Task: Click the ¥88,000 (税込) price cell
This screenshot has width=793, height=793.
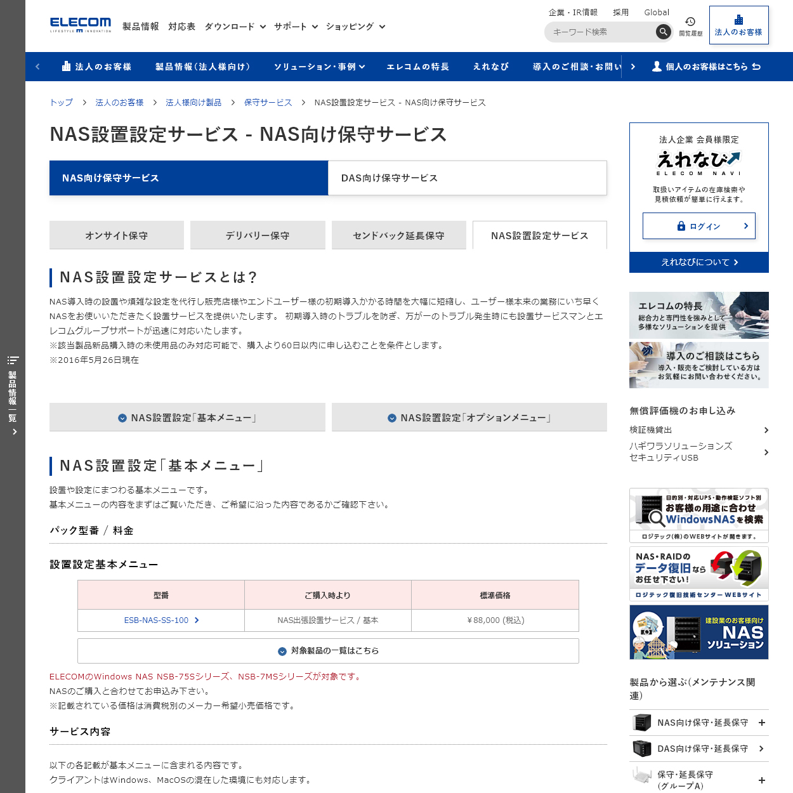Action: tap(495, 620)
